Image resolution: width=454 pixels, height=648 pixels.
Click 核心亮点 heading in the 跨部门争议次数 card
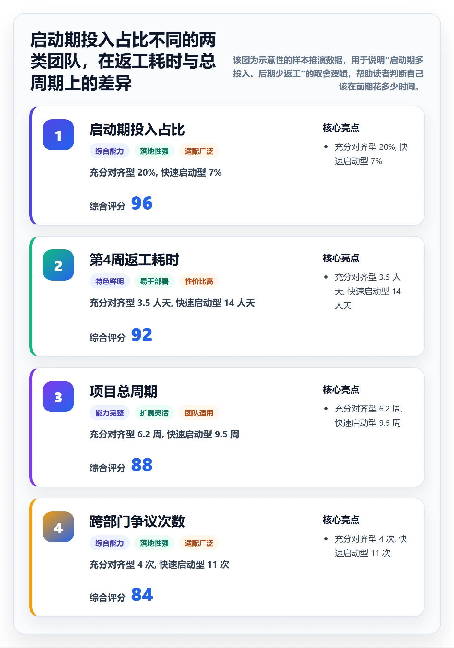pyautogui.click(x=341, y=520)
